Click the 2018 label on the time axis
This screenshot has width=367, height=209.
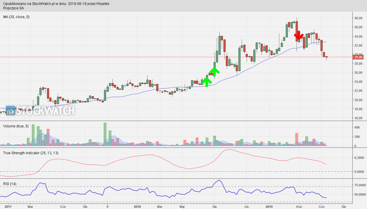point(137,207)
